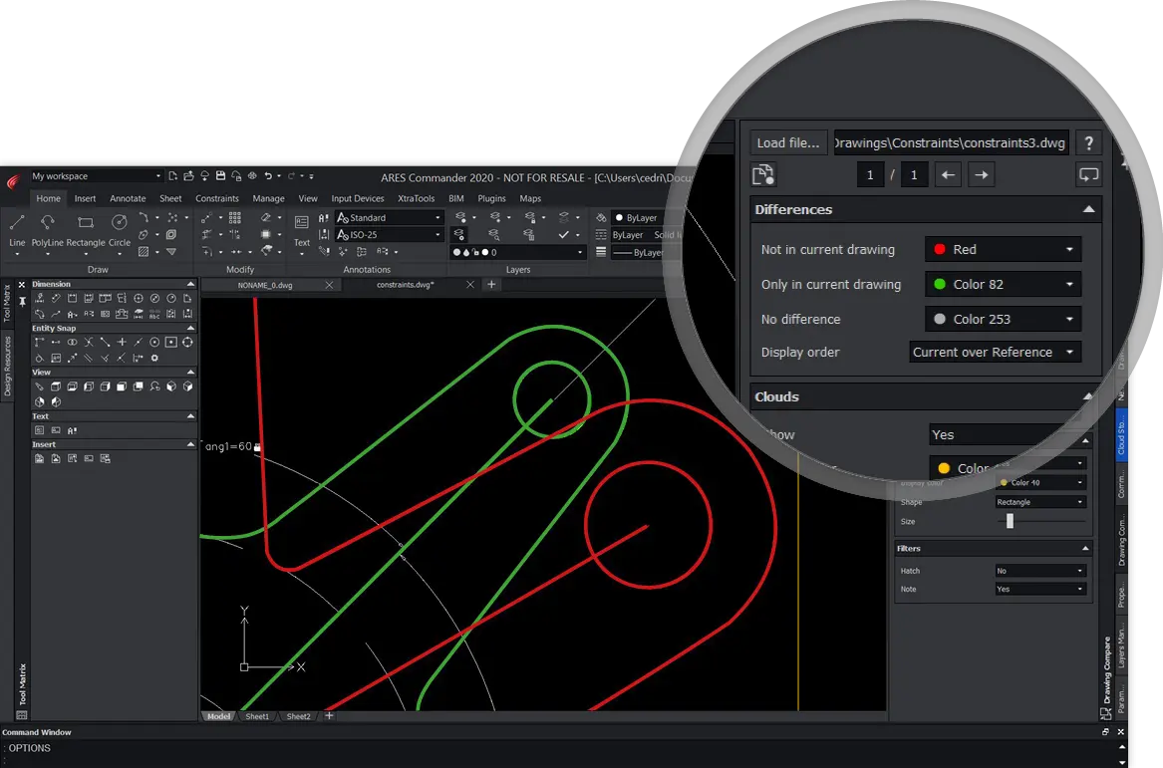1163x768 pixels.
Task: Click the Layers checkmark icon in ribbon
Action: (564, 234)
